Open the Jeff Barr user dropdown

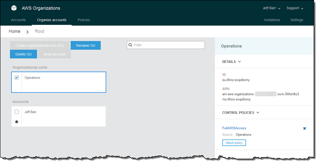[271, 8]
